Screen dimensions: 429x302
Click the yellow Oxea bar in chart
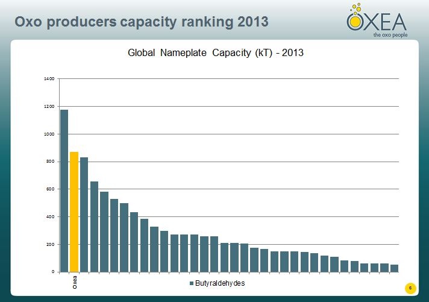[74, 212]
